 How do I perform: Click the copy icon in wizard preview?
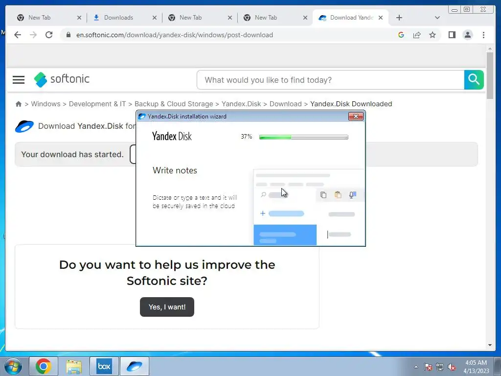323,195
